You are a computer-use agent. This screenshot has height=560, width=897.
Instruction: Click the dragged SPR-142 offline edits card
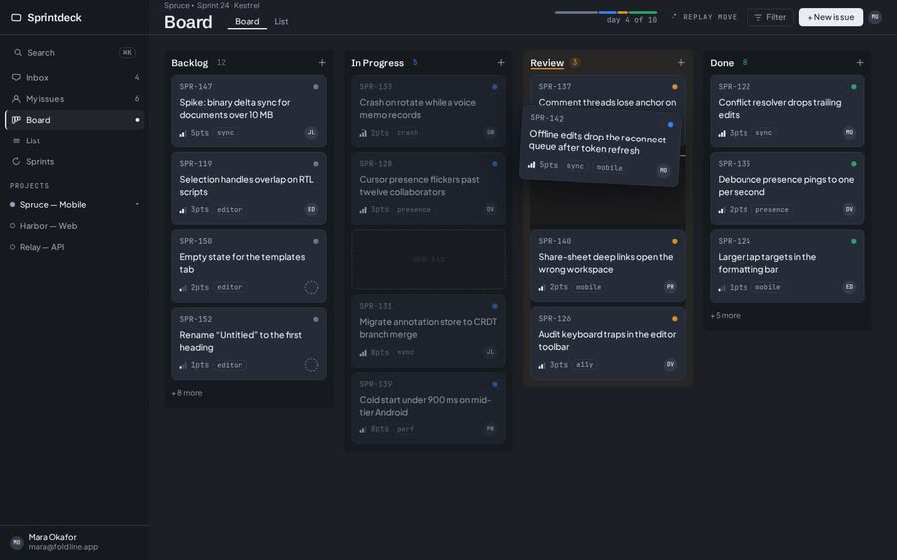[600, 145]
